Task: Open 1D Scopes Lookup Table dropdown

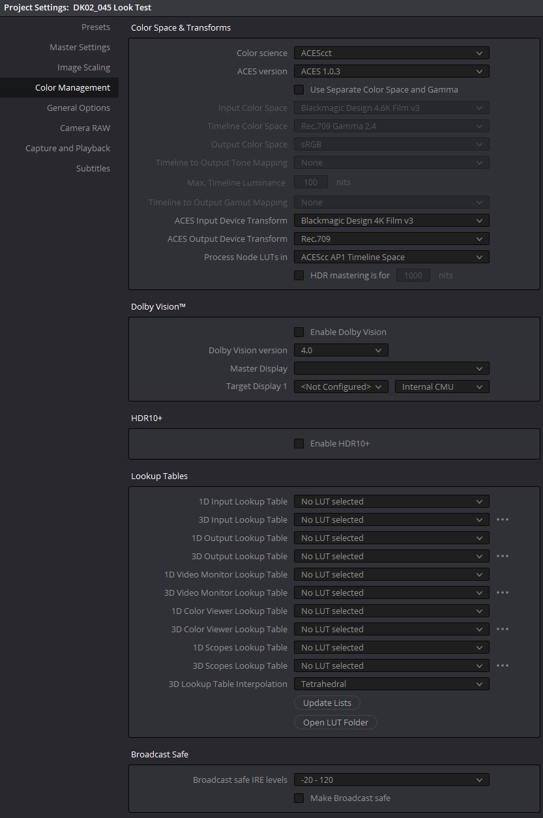Action: pos(391,647)
